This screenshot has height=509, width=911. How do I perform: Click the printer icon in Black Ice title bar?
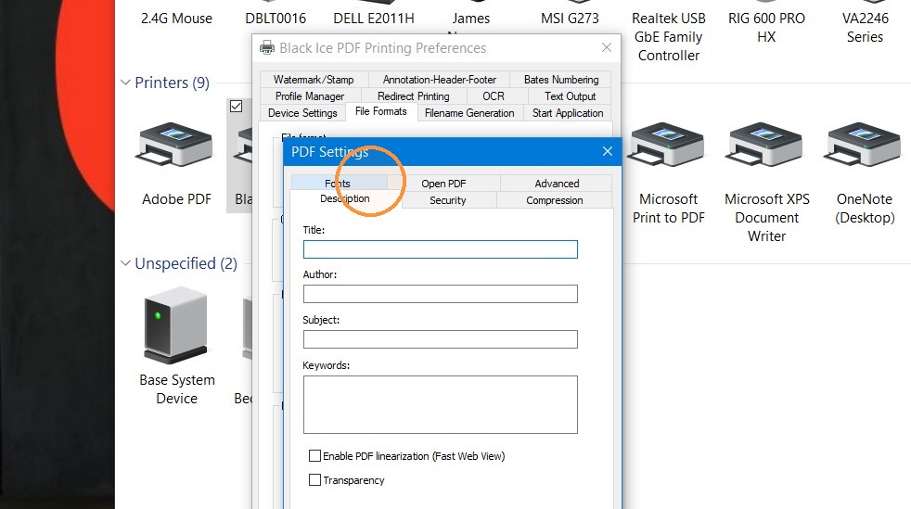click(x=266, y=47)
